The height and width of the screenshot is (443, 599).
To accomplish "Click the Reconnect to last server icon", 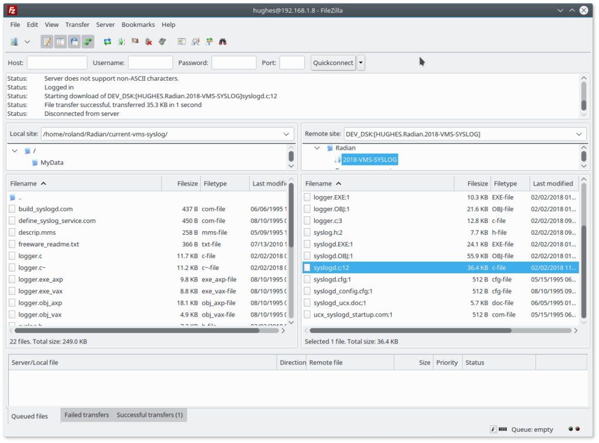I will [162, 42].
